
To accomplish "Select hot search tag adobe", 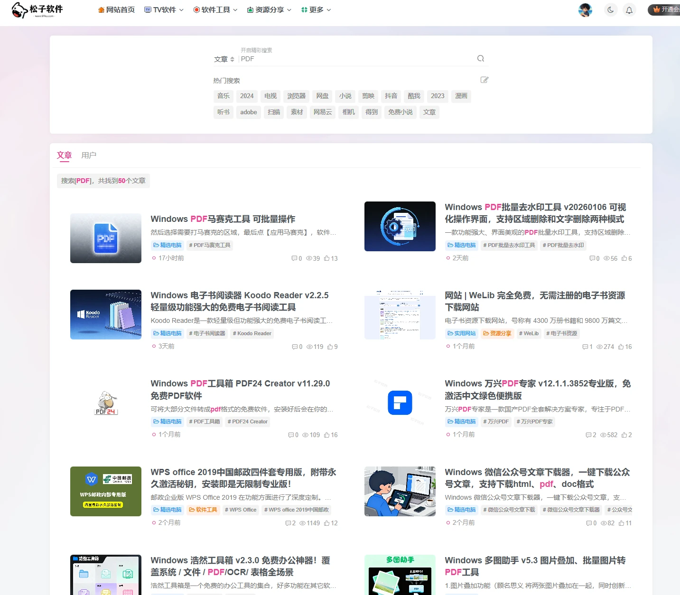I will [249, 112].
